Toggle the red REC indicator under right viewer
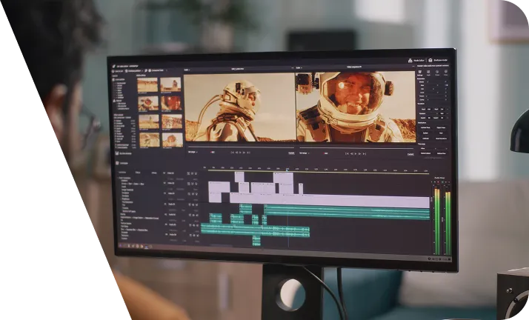This screenshot has height=320, width=529. 325,153
